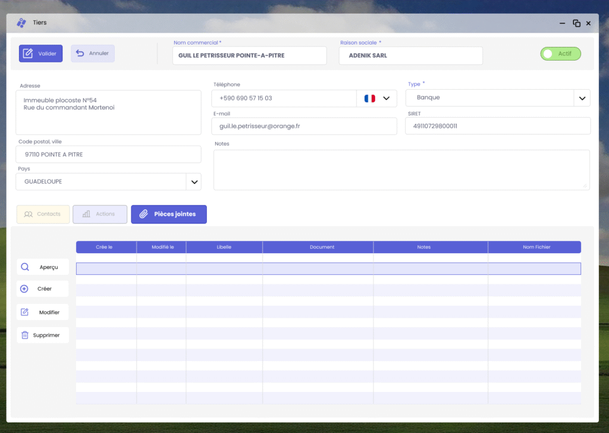Click the Annuler undo arrow icon
The width and height of the screenshot is (609, 433).
click(x=80, y=54)
